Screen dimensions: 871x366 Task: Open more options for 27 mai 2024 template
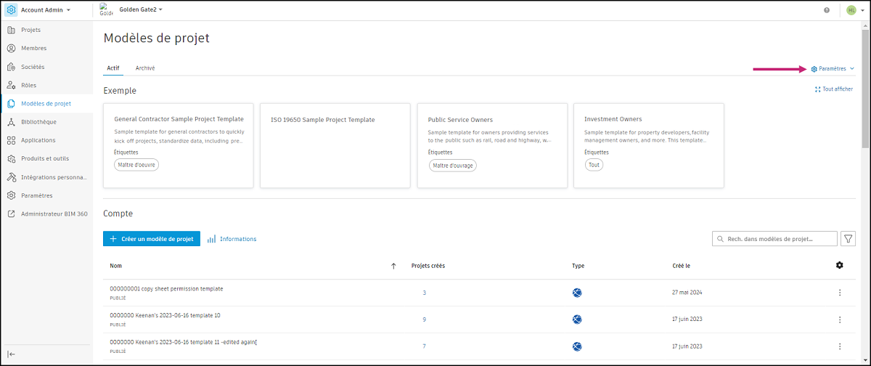coord(840,293)
